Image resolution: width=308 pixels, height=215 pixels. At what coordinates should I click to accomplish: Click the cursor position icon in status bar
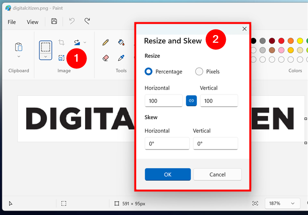tap(10, 204)
